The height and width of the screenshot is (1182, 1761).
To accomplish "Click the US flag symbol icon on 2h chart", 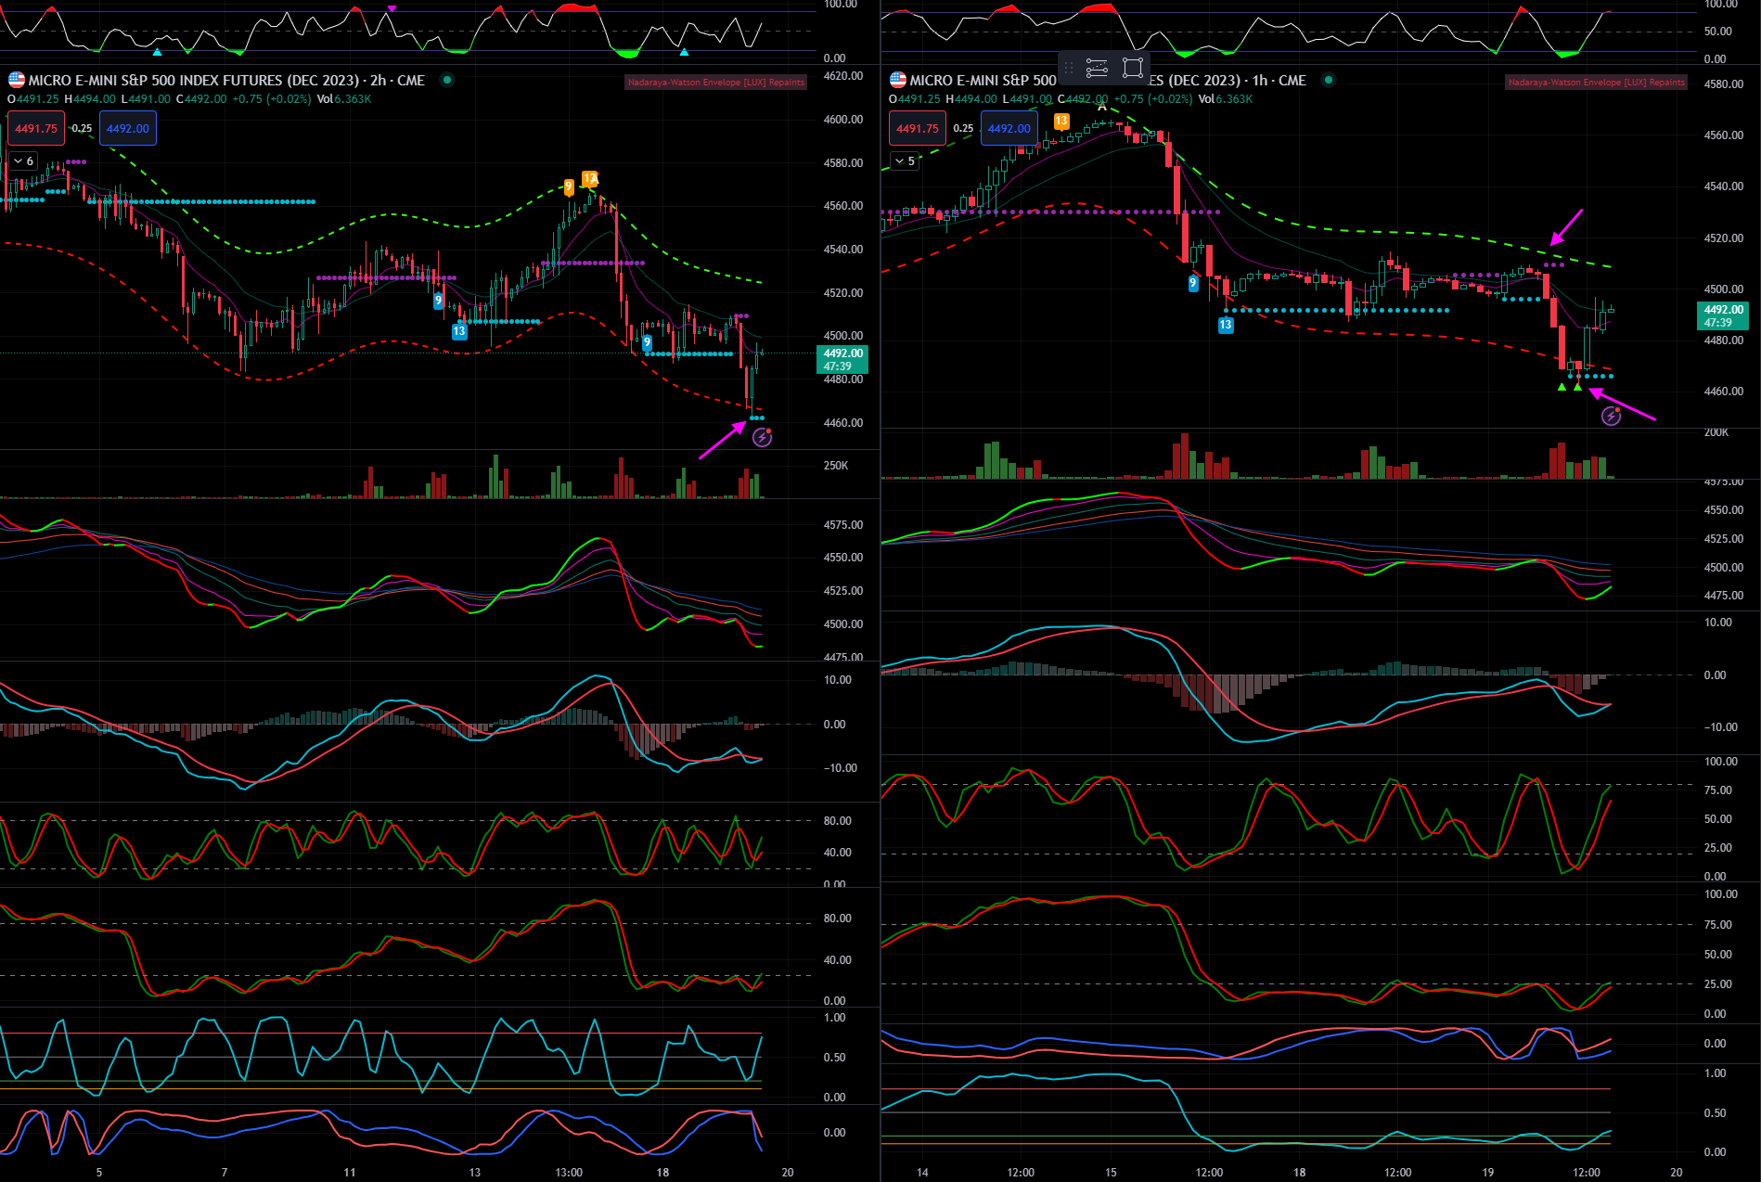I will point(17,80).
